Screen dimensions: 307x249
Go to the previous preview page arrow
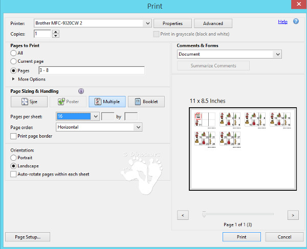[183, 215]
